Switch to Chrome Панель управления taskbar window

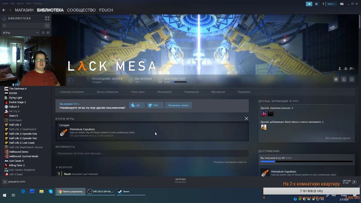pos(71,191)
